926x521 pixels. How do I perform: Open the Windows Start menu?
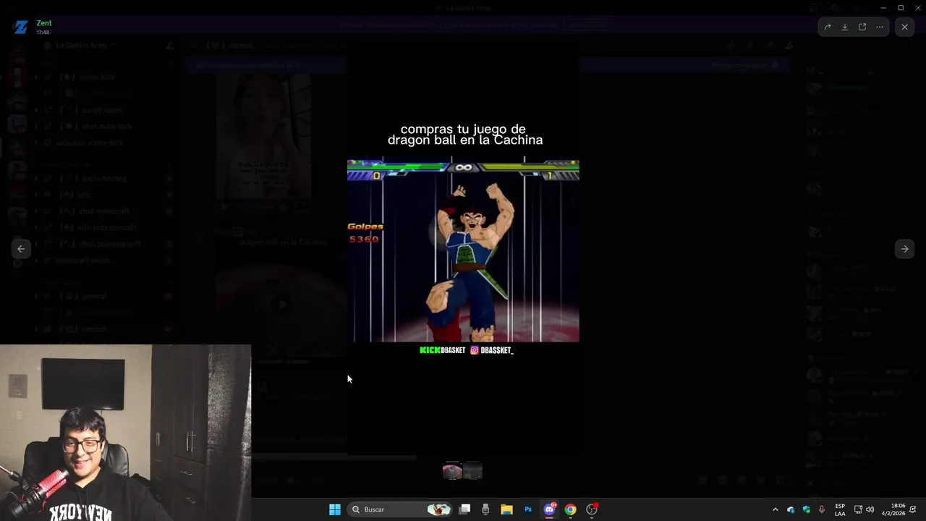click(335, 509)
